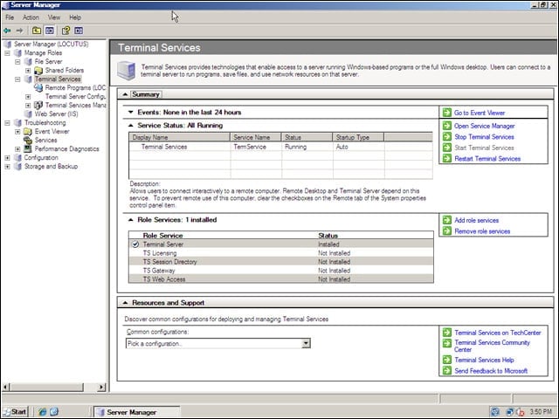Image resolution: width=559 pixels, height=419 pixels.
Task: Click the green arrow icon beside Remove role services
Action: point(446,230)
